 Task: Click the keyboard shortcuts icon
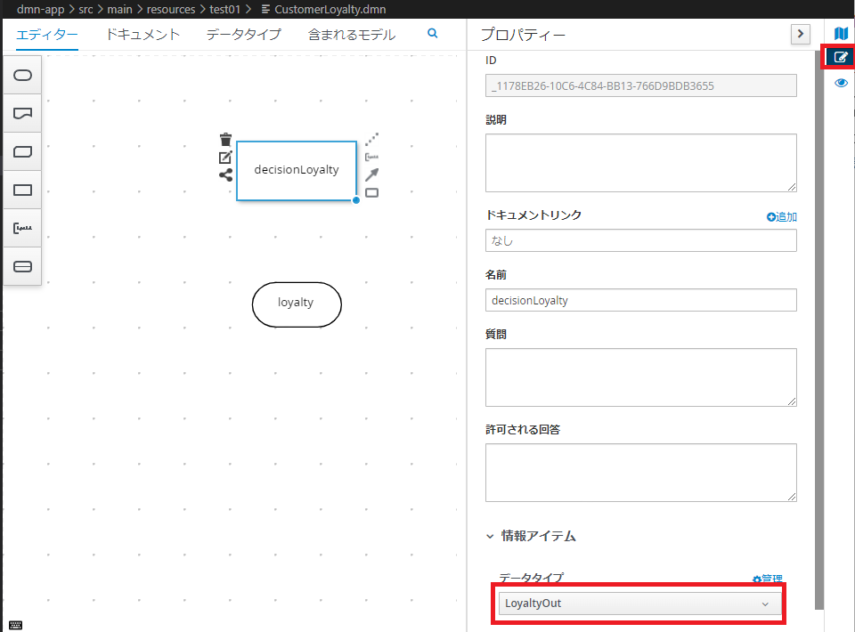point(16,625)
